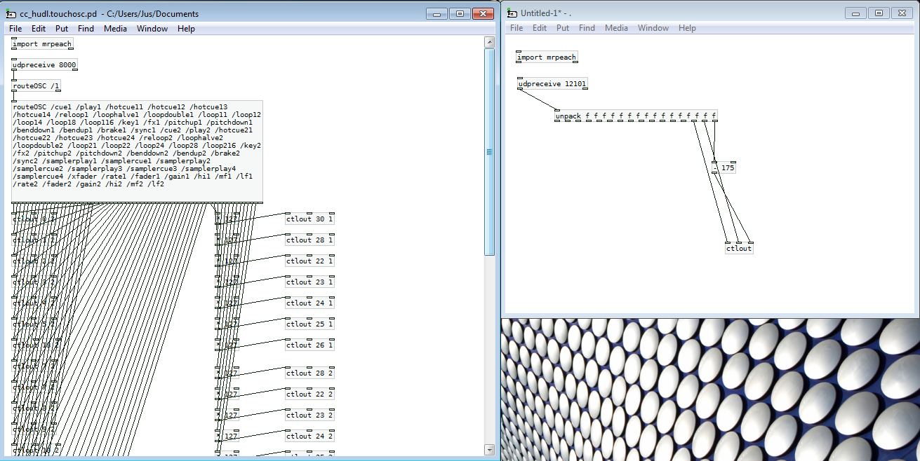Select the ctlout 28 2 object
The height and width of the screenshot is (461, 920).
[309, 373]
